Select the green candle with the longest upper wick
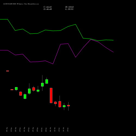 point(42,85)
